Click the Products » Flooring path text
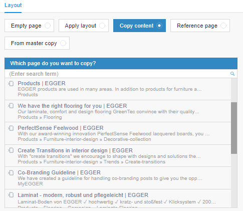The height and width of the screenshot is (211, 243). [x=40, y=117]
